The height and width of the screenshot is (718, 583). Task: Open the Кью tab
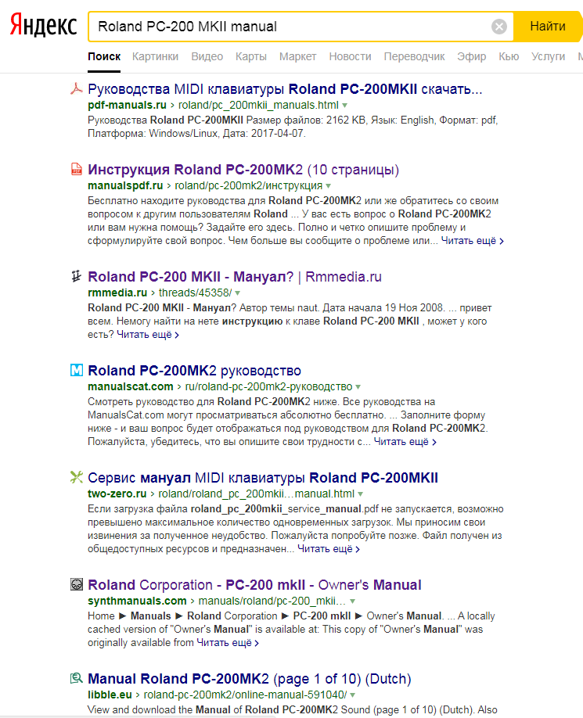pos(509,57)
